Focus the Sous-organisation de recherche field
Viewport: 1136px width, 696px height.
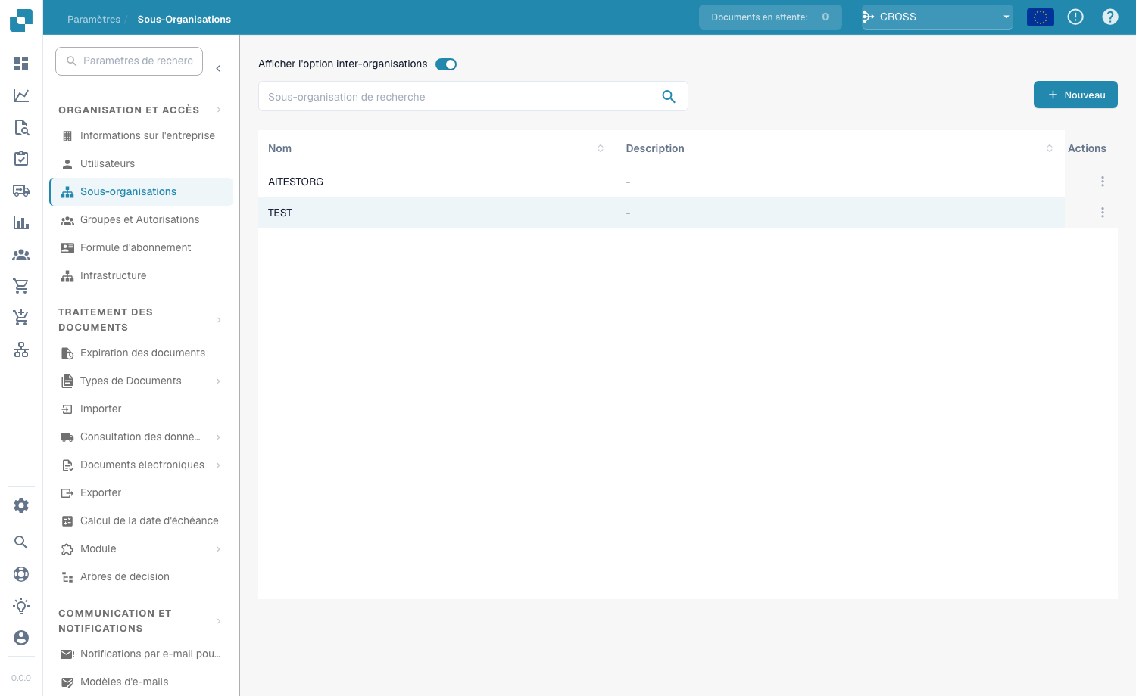tap(473, 96)
